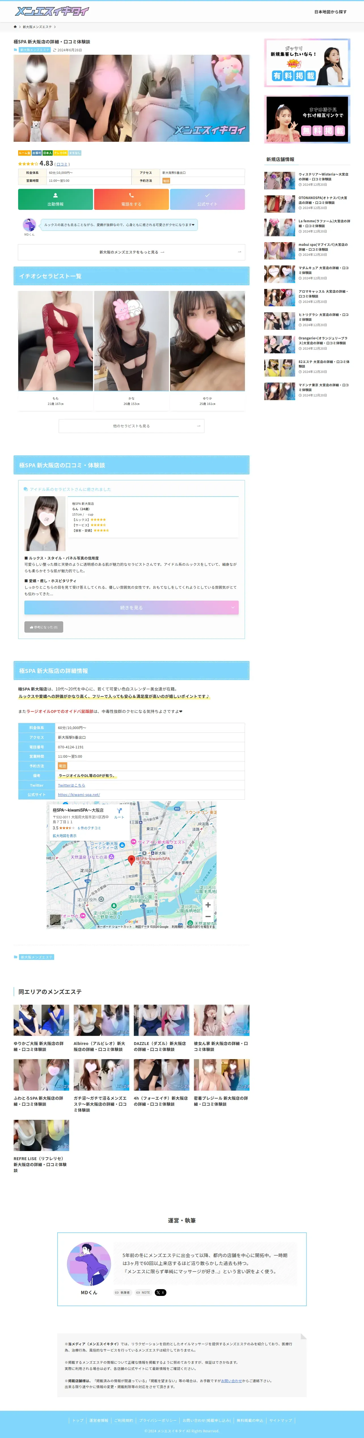Screen dimensions: 364x1438
Task: Open アロマキャッスル 大宮店 sidebar article
Action: point(307,297)
